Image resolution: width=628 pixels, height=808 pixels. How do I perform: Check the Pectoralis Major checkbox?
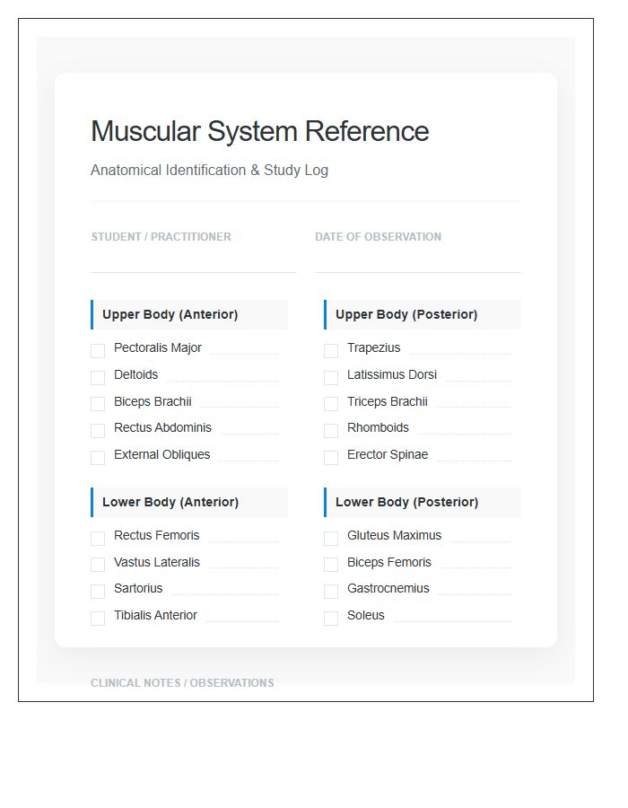coord(98,351)
